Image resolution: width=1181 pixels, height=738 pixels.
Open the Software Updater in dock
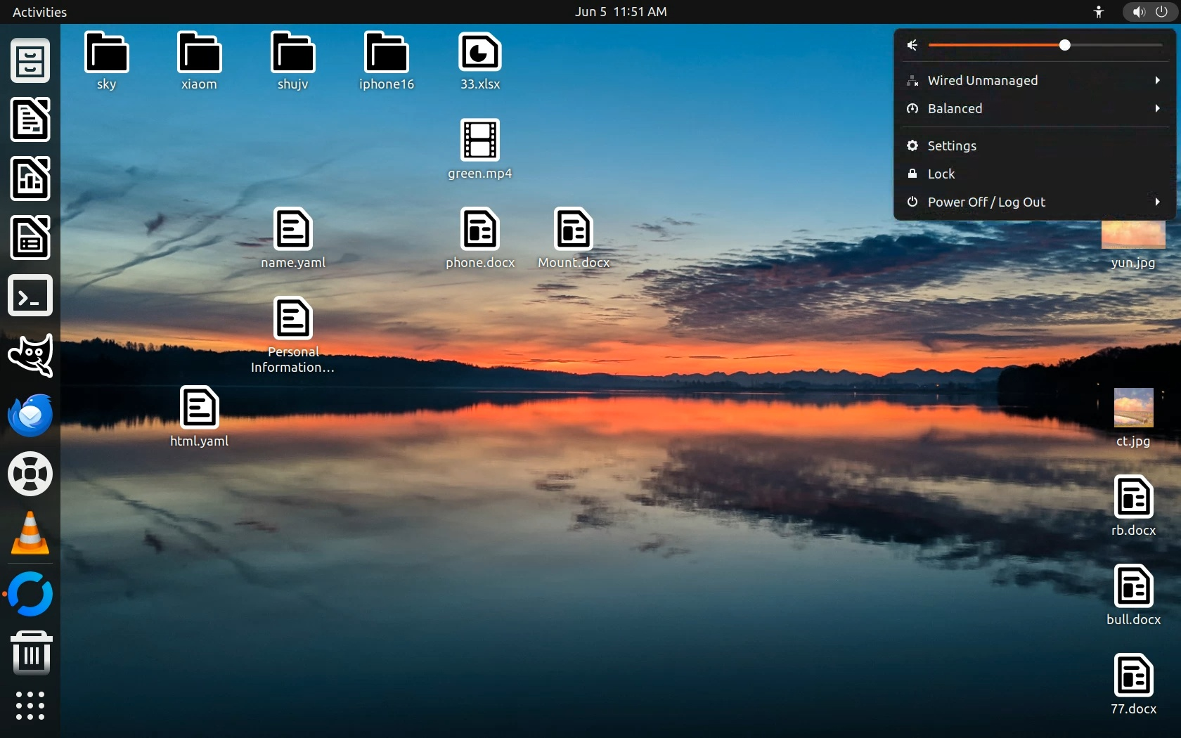(x=30, y=594)
